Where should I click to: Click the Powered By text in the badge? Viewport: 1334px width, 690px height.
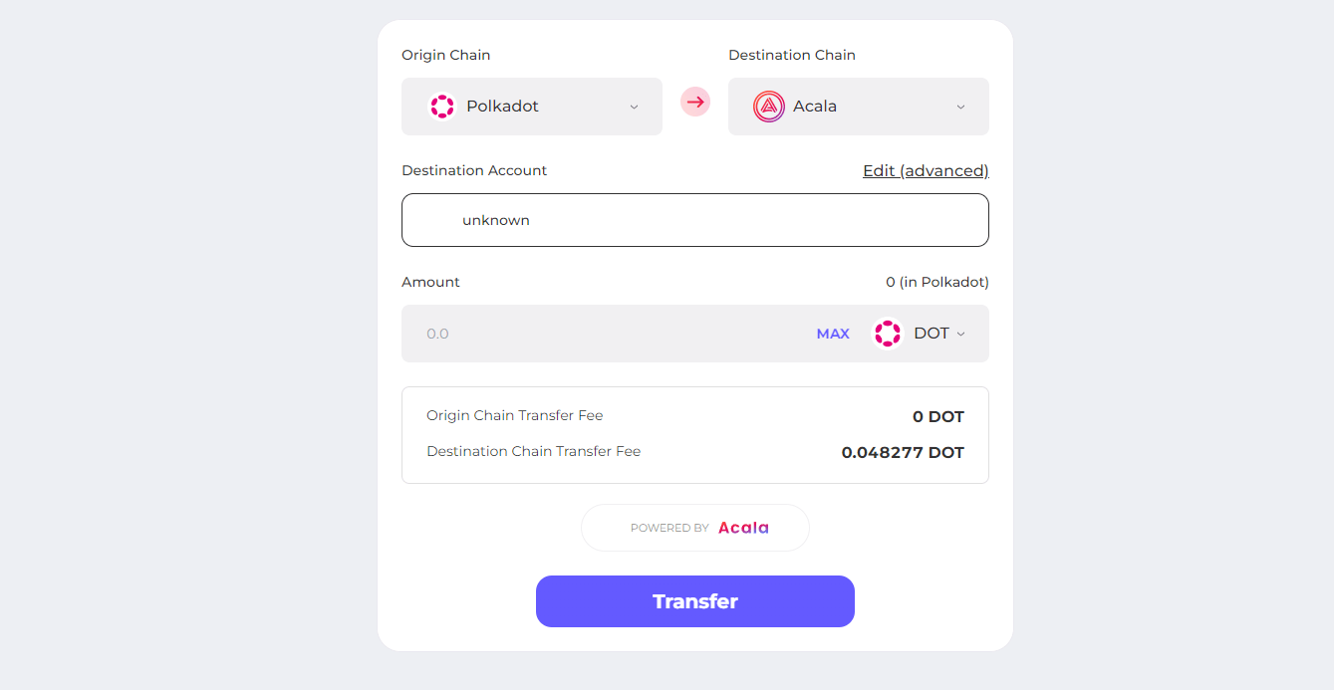tap(669, 528)
